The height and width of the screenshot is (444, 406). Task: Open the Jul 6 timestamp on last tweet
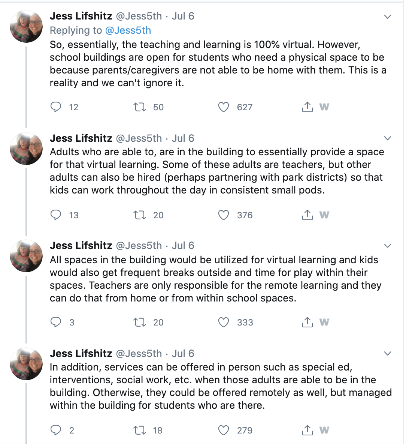click(x=183, y=353)
